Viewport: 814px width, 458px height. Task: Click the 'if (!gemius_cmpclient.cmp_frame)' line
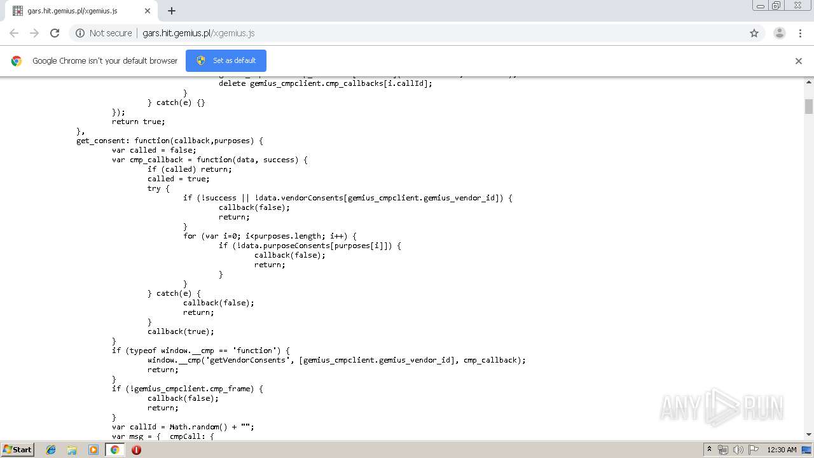[188, 389]
